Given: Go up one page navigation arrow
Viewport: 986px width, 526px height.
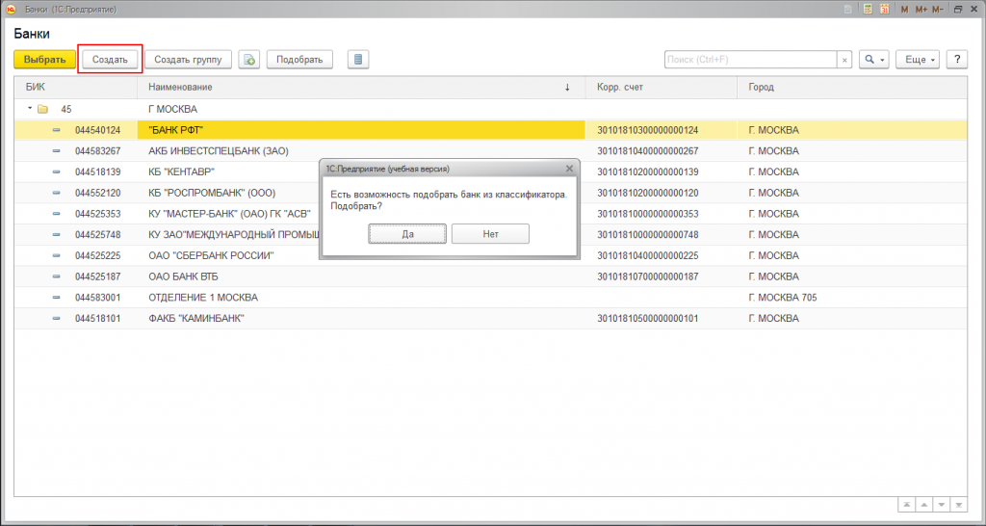Looking at the screenshot, I should (923, 505).
